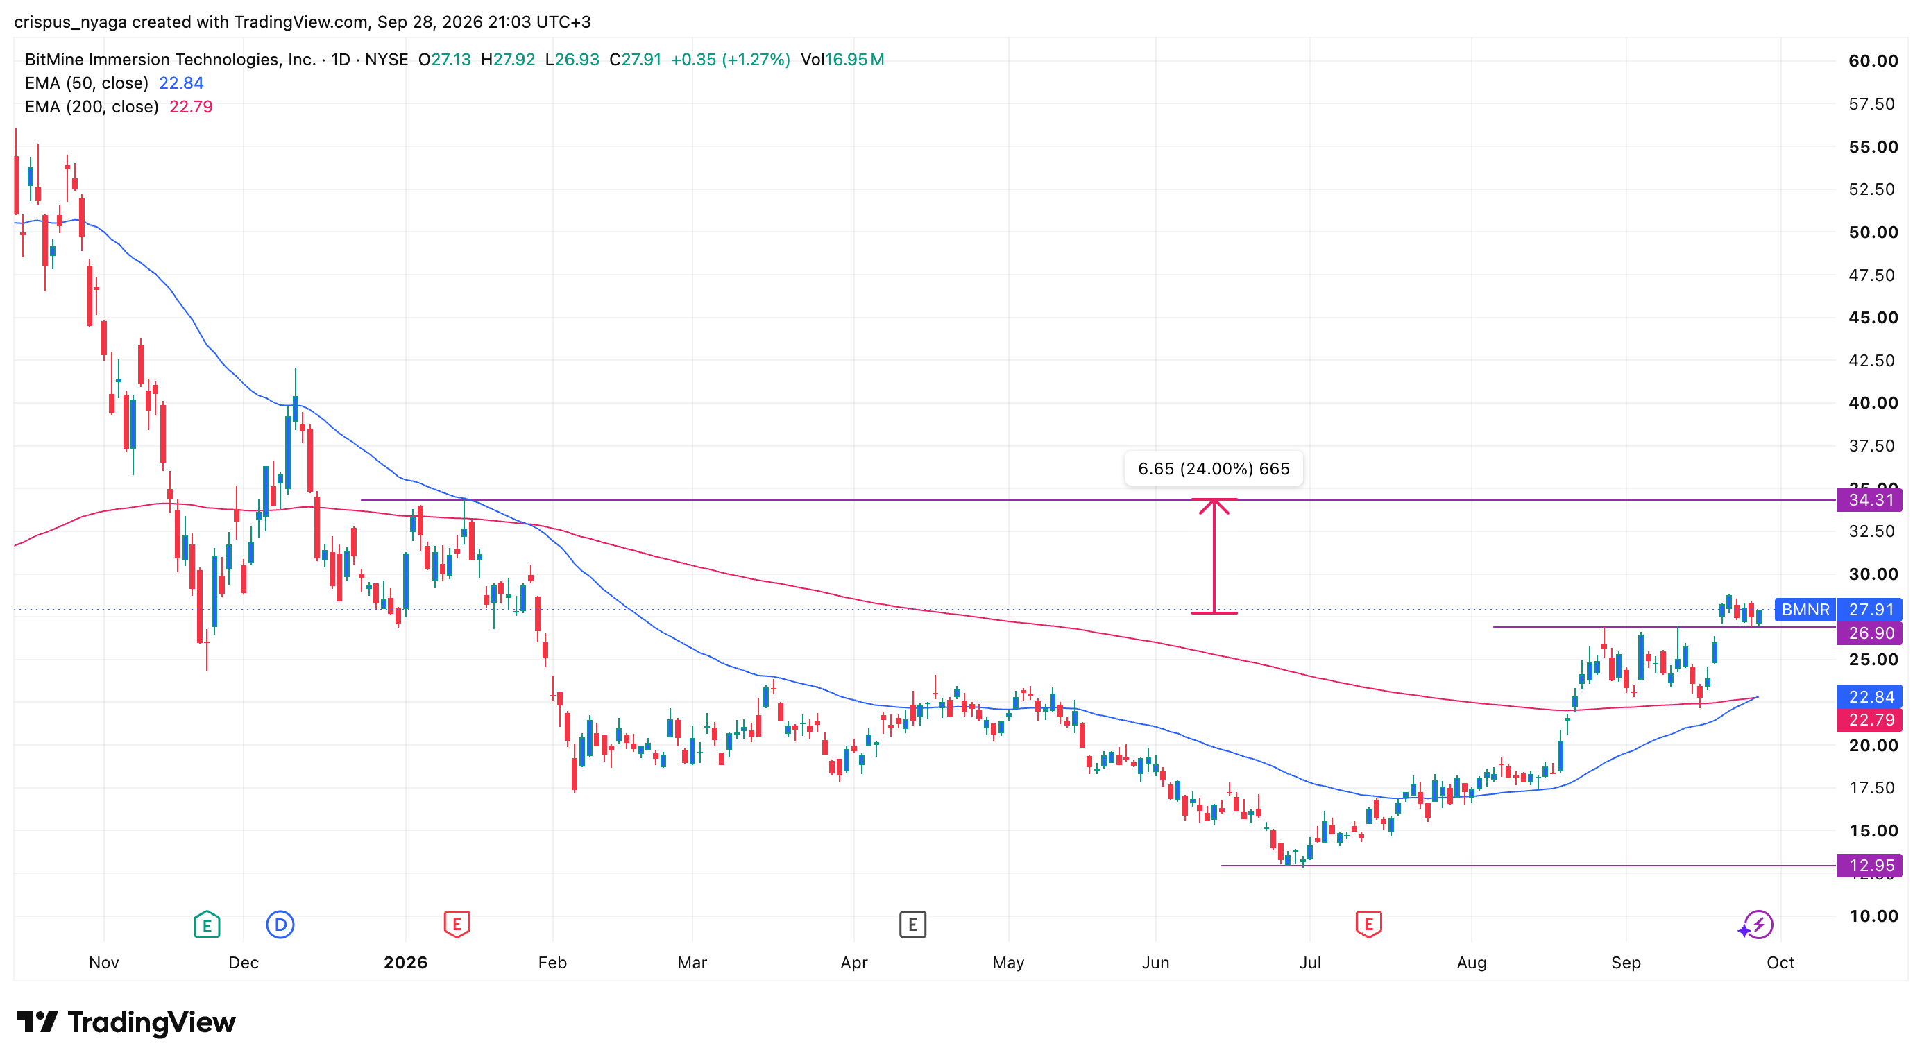Click the 30.00 label on price axis

1873,574
